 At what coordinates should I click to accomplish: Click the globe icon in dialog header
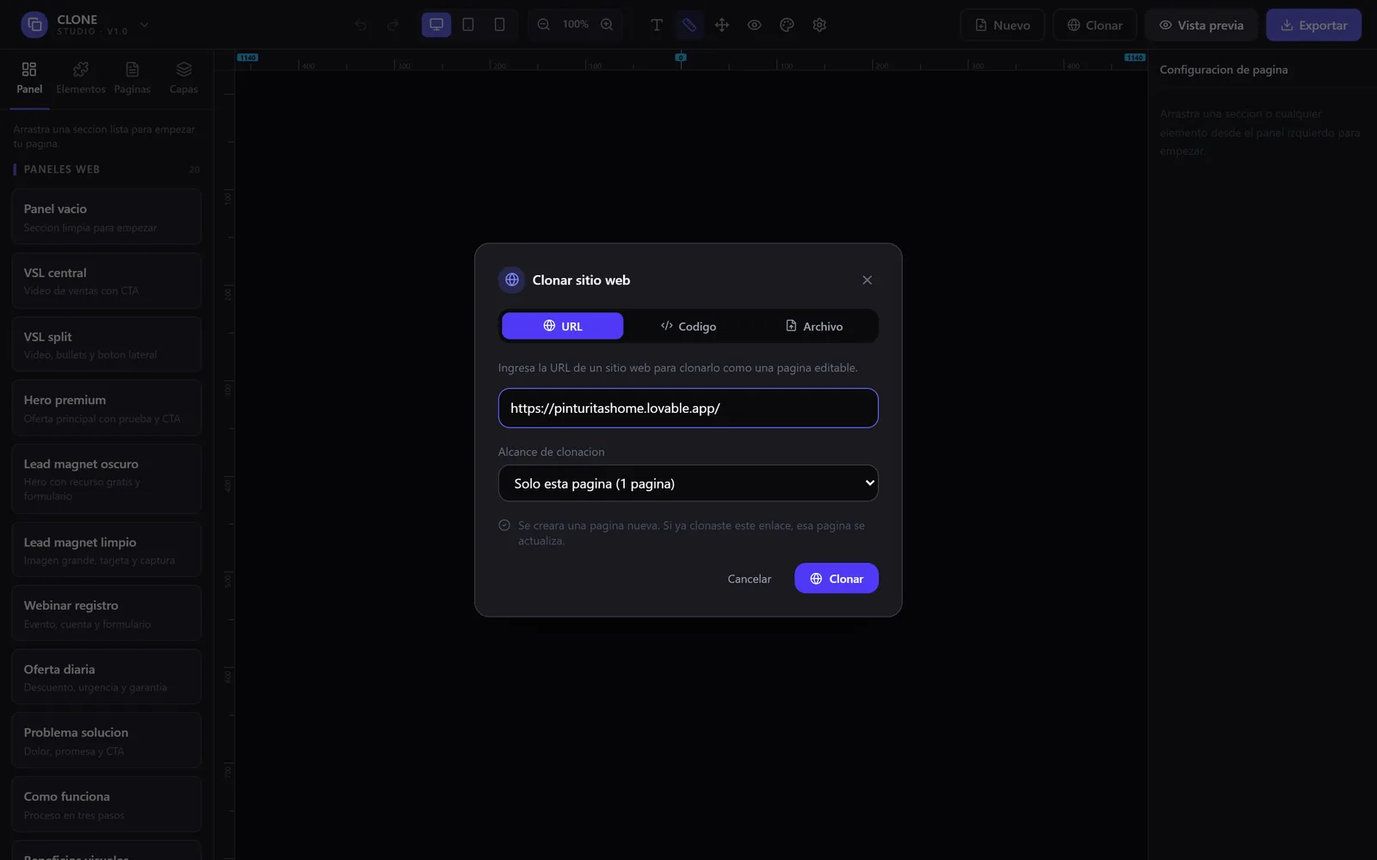click(512, 279)
